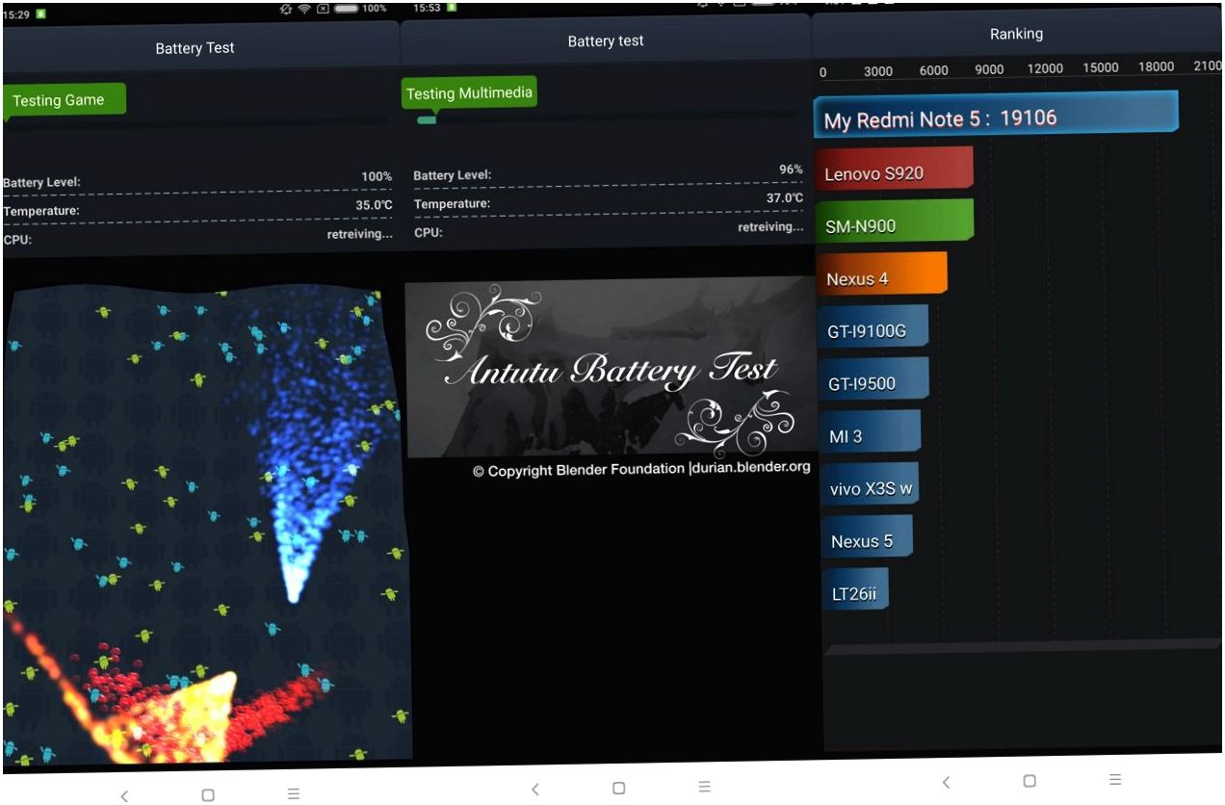
Task: Tap menu lines icon on the Testing Game screen
Action: click(x=294, y=793)
